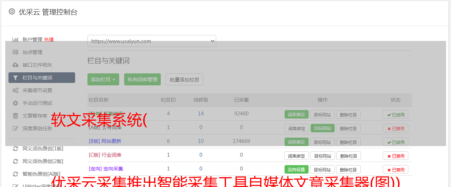Click 词库绑定 for [B版] 网站更新
The width and height of the screenshot is (451, 187).
point(297,142)
